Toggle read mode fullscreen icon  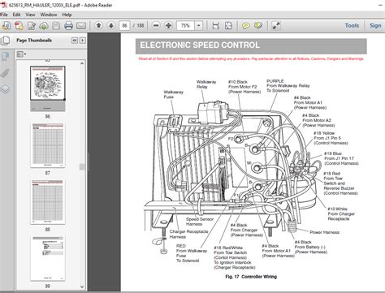click(276, 26)
